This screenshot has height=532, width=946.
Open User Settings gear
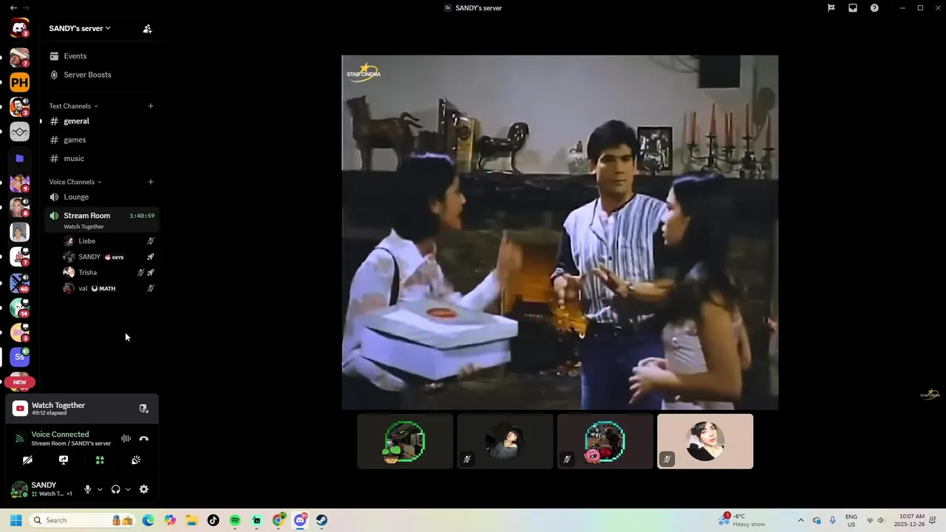tap(144, 489)
